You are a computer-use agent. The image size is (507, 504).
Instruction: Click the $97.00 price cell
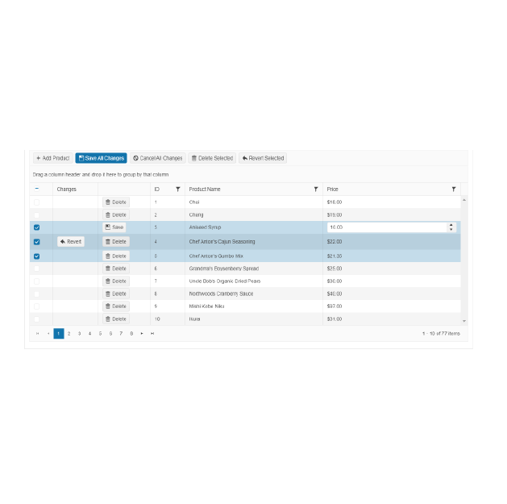coord(392,306)
